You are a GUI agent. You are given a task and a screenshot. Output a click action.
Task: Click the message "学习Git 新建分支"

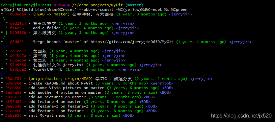click(114, 79)
